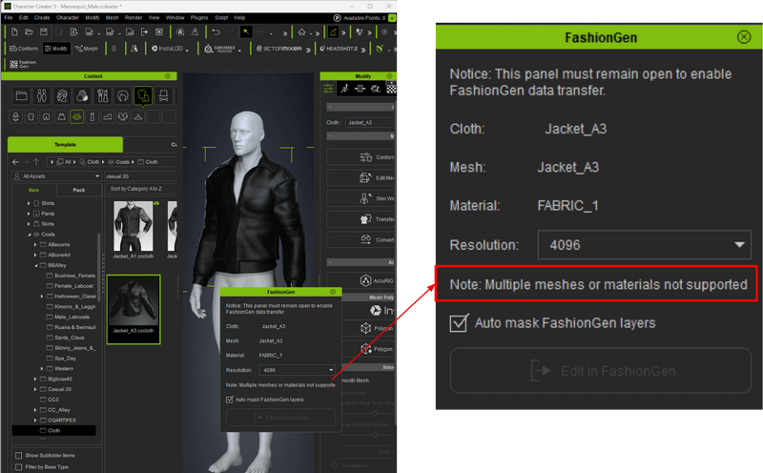The height and width of the screenshot is (473, 763).
Task: Select the Head category icon in Content
Action: pyautogui.click(x=62, y=95)
